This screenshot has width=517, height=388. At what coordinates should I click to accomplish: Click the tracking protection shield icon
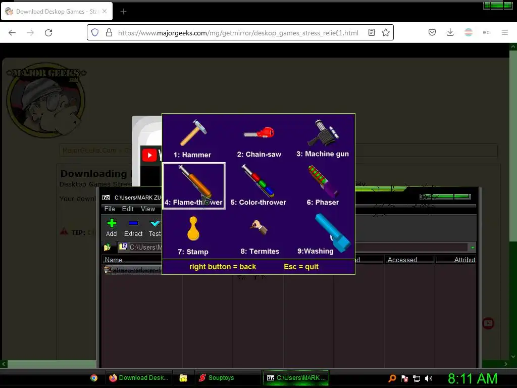coord(95,33)
